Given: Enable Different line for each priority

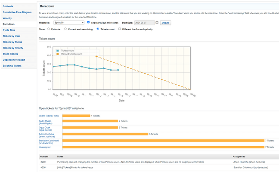Looking at the screenshot, I should [120, 29].
